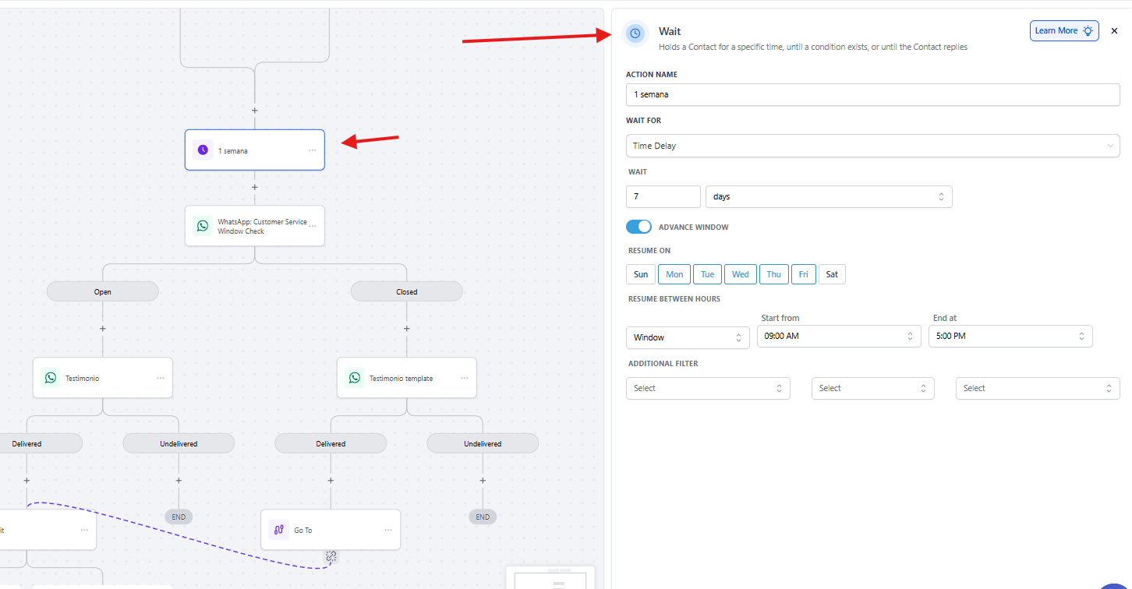Click WhatsApp icon on Testimonio template node
The width and height of the screenshot is (1132, 589).
pyautogui.click(x=355, y=378)
